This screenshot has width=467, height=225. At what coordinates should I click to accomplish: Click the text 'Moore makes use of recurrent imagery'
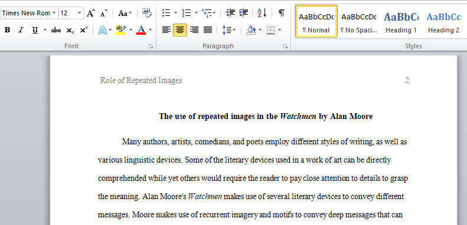coord(195,215)
